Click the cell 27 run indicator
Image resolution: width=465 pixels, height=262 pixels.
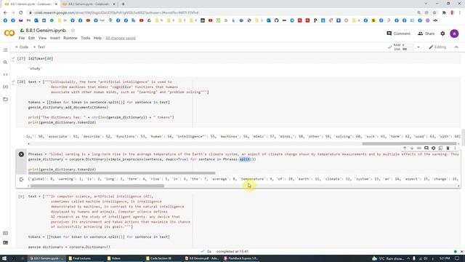pos(21,58)
